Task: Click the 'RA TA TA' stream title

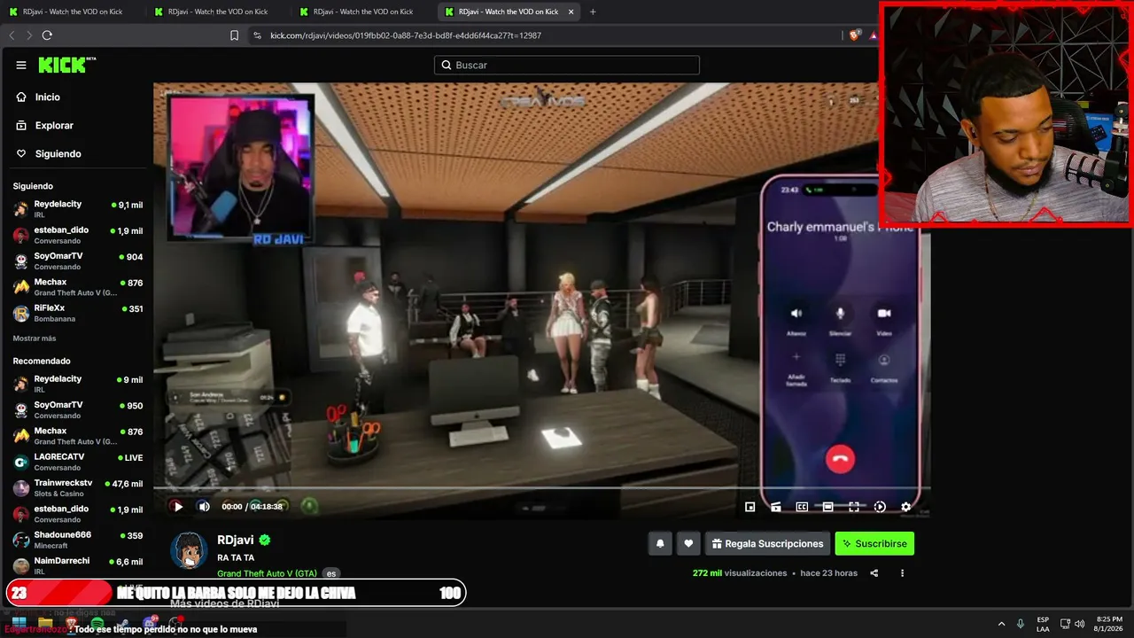Action: coord(236,557)
